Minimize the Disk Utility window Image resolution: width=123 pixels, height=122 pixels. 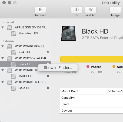click(9, 3)
